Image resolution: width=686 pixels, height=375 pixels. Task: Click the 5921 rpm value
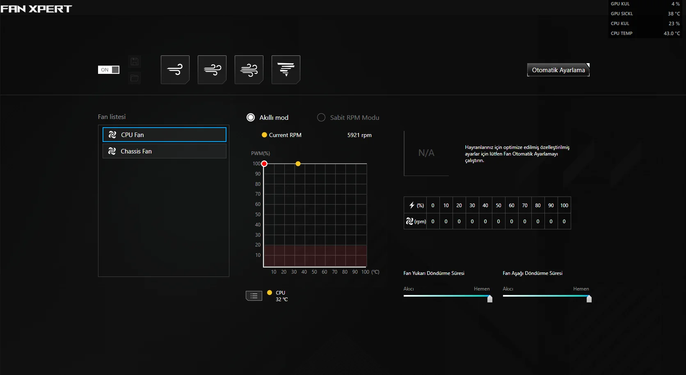tap(359, 135)
